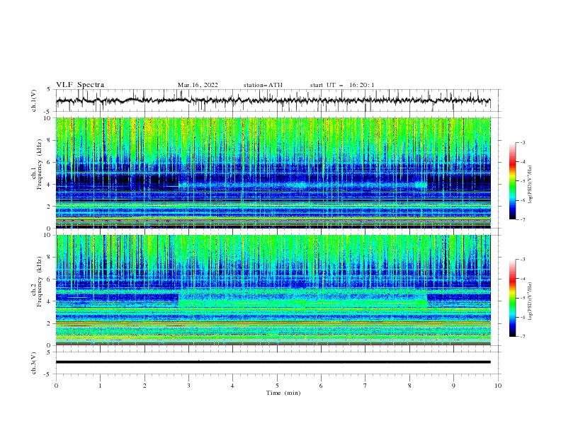
Task: Click time axis tick label "0"
Action: coord(56,386)
